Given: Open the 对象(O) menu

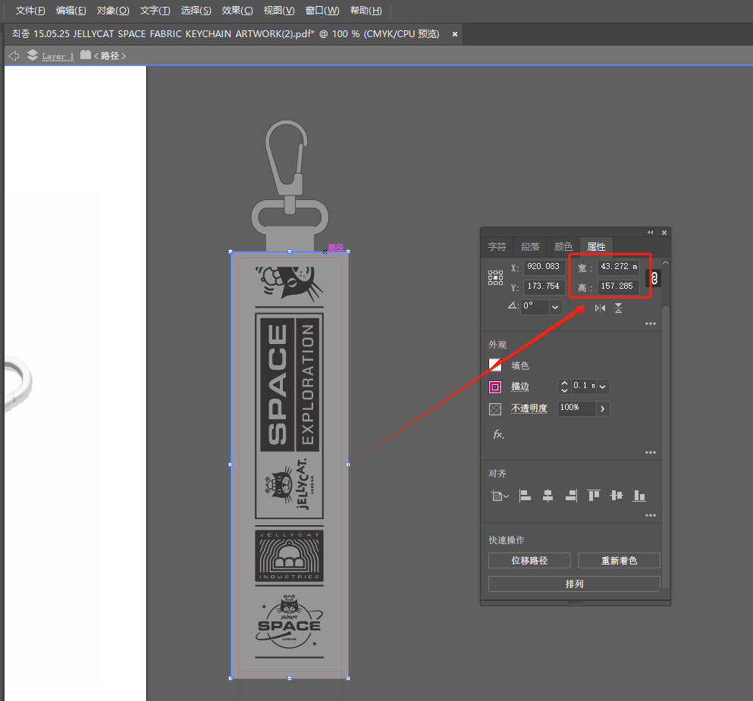Looking at the screenshot, I should point(113,11).
